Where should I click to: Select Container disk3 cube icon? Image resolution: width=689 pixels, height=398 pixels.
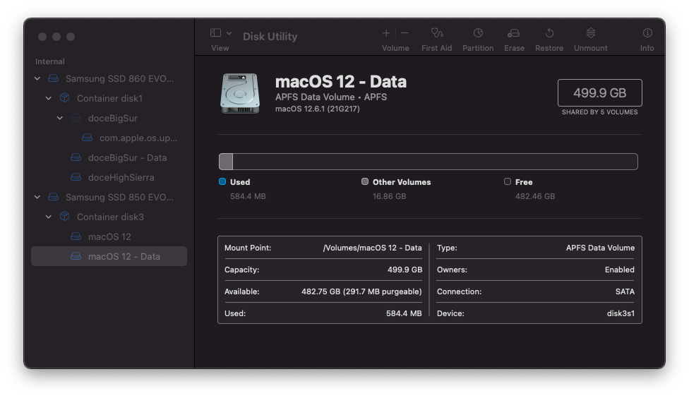[65, 216]
